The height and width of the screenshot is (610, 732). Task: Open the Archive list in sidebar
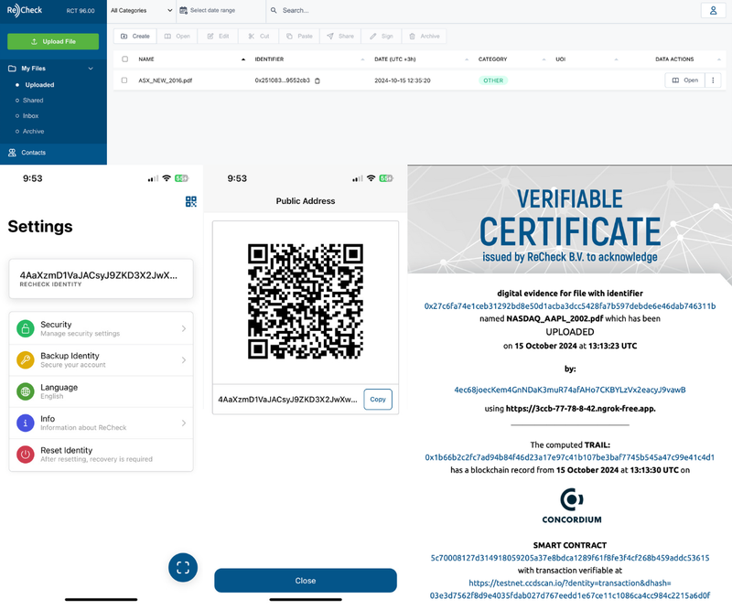[33, 131]
